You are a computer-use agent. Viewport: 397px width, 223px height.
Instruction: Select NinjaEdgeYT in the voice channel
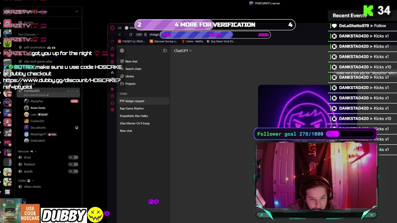click(40, 134)
